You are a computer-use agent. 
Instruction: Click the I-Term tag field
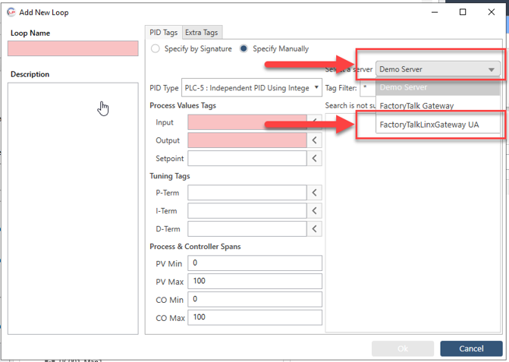247,211
